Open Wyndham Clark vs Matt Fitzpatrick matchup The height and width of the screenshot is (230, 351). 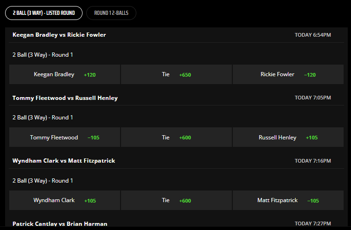pos(64,161)
